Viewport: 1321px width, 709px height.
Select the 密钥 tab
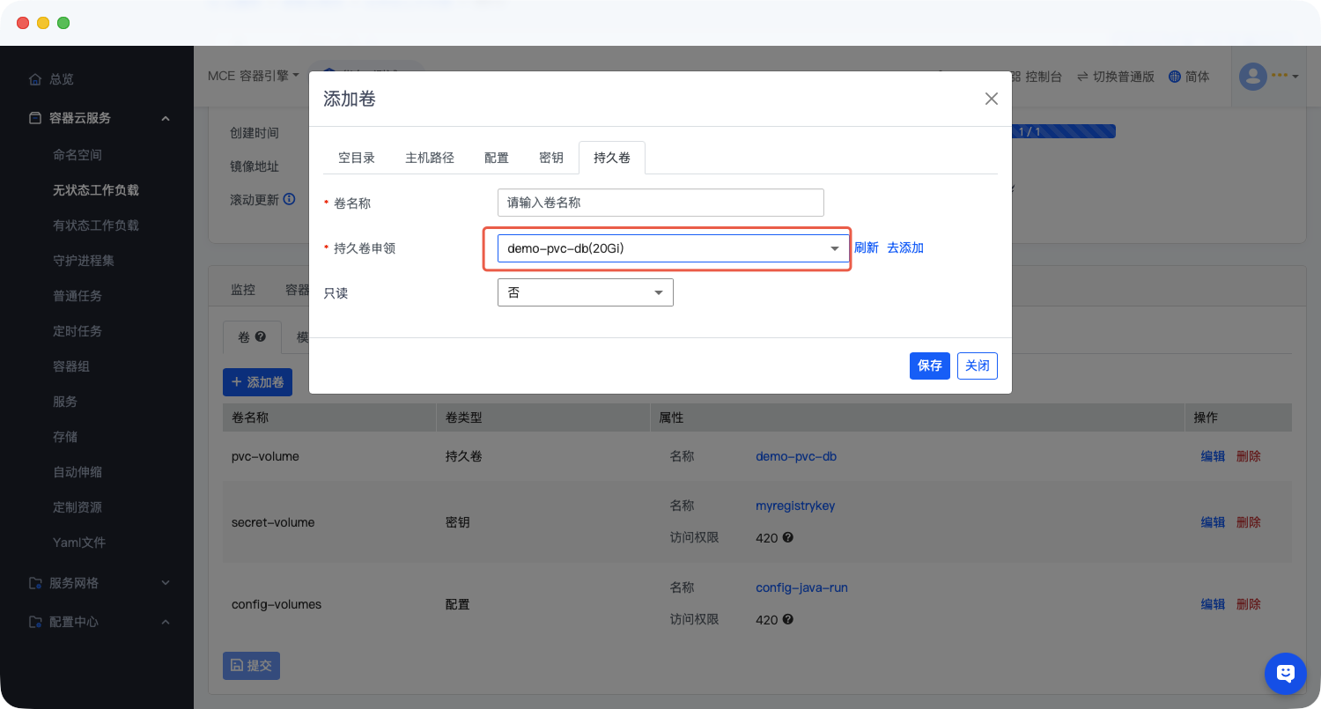(x=550, y=158)
